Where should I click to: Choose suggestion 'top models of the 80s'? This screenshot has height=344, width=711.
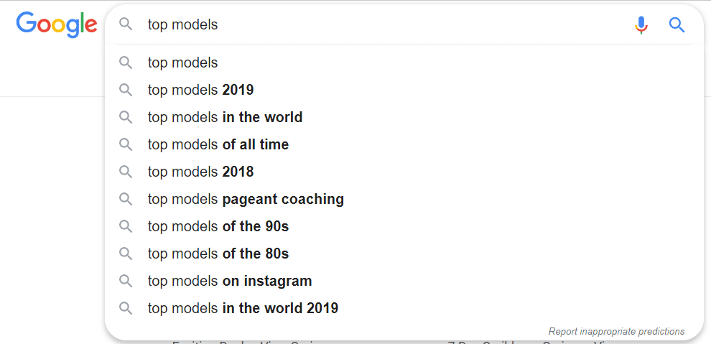404,254
